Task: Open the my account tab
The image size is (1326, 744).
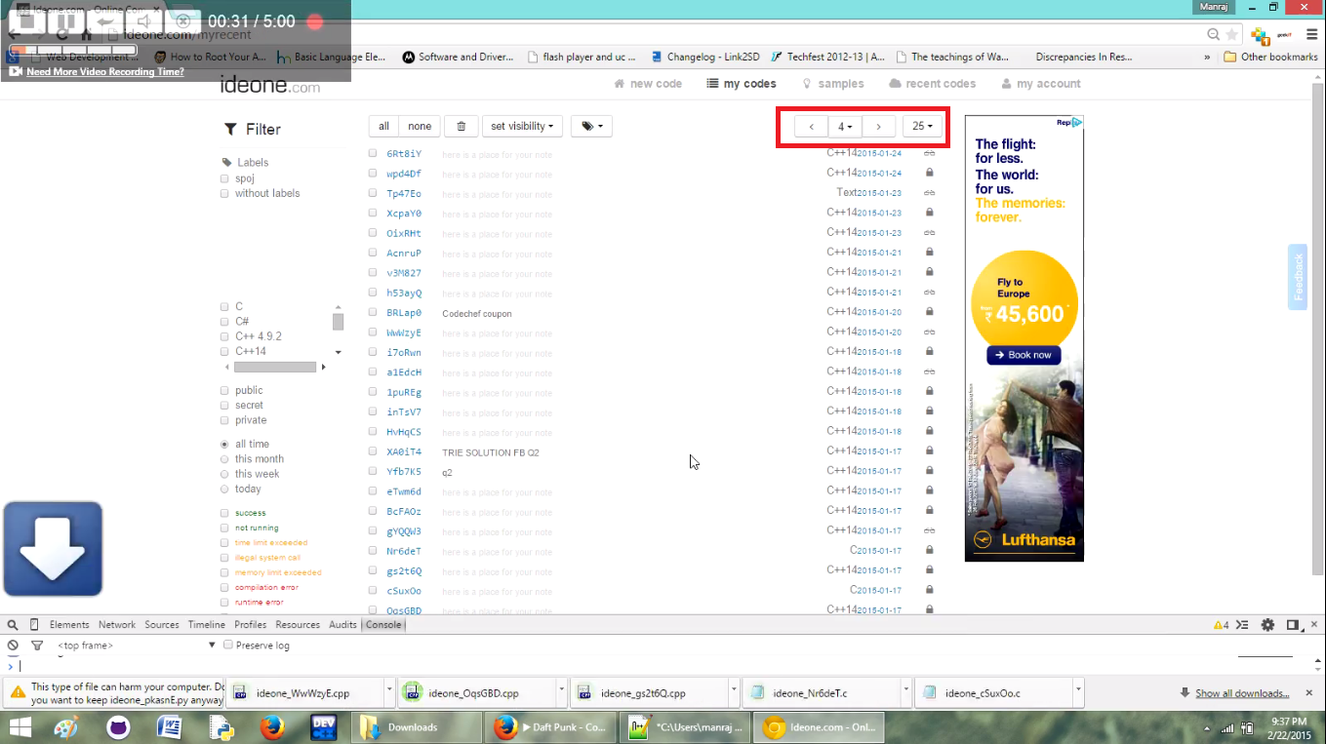Action: [x=1041, y=84]
